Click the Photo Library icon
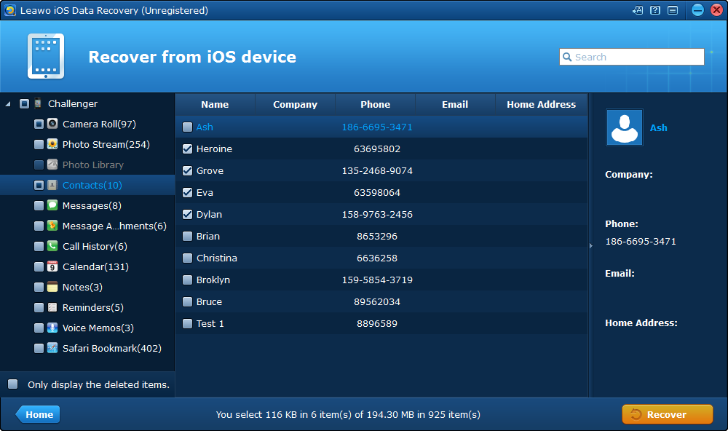728x431 pixels. 52,165
